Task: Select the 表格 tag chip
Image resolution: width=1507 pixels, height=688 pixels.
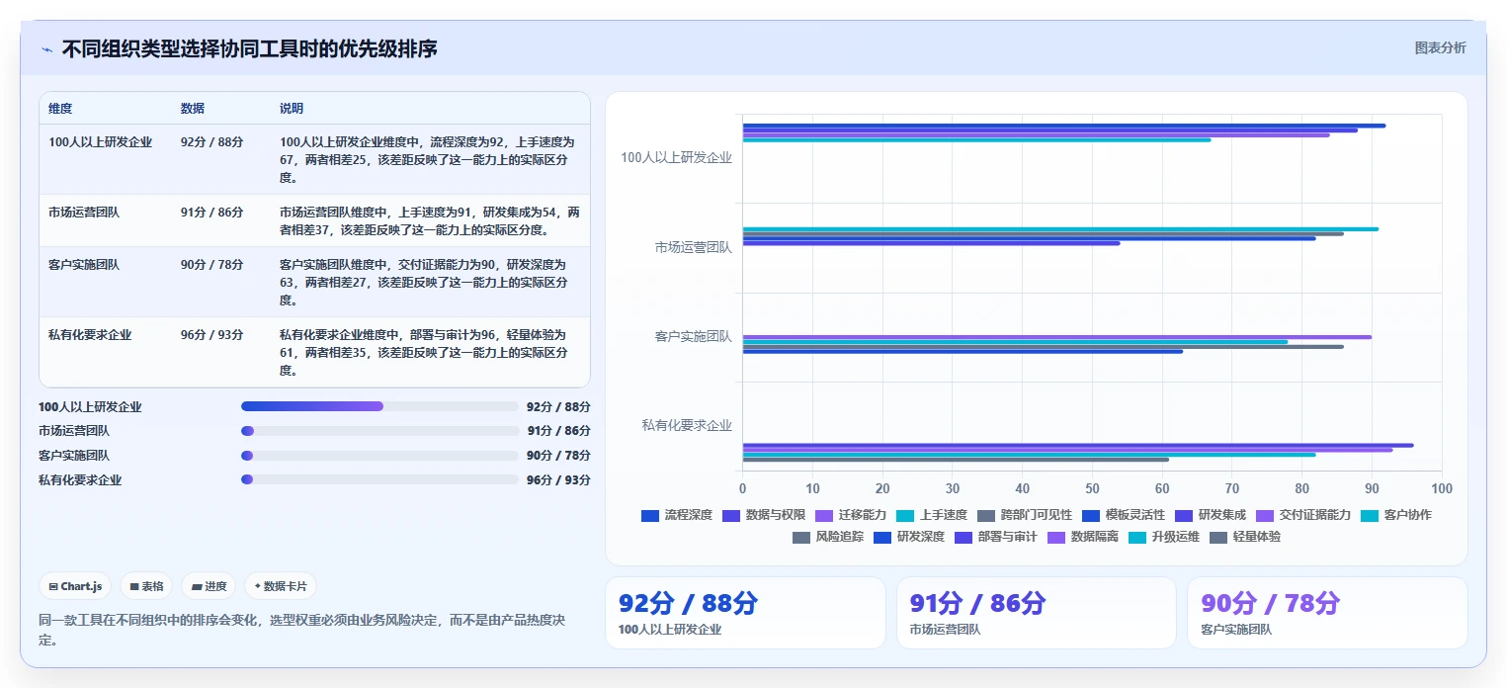Action: point(146,586)
